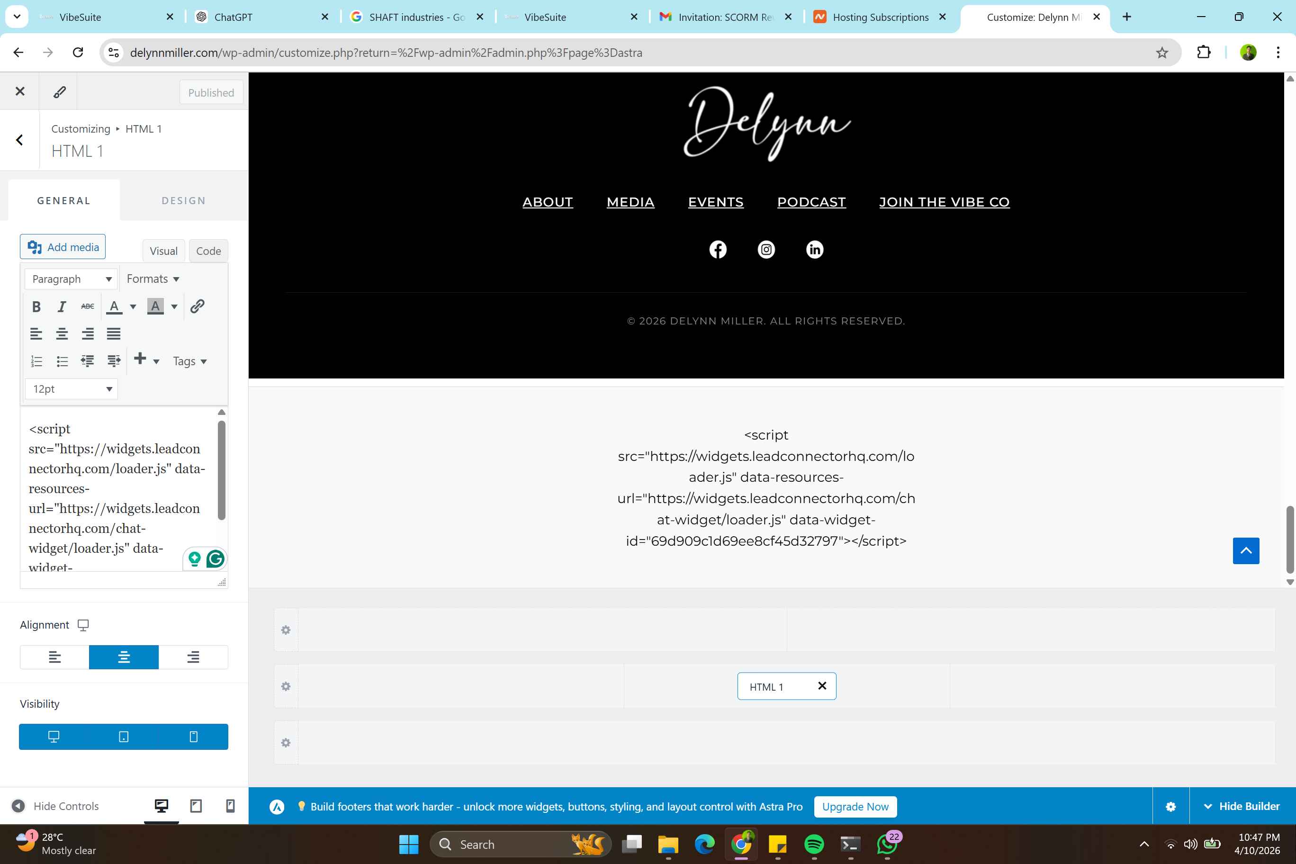
Task: Align text right in editor toolbar
Action: [x=88, y=333]
